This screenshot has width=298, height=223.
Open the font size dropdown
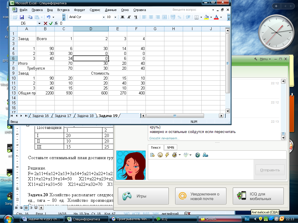coord(115,17)
